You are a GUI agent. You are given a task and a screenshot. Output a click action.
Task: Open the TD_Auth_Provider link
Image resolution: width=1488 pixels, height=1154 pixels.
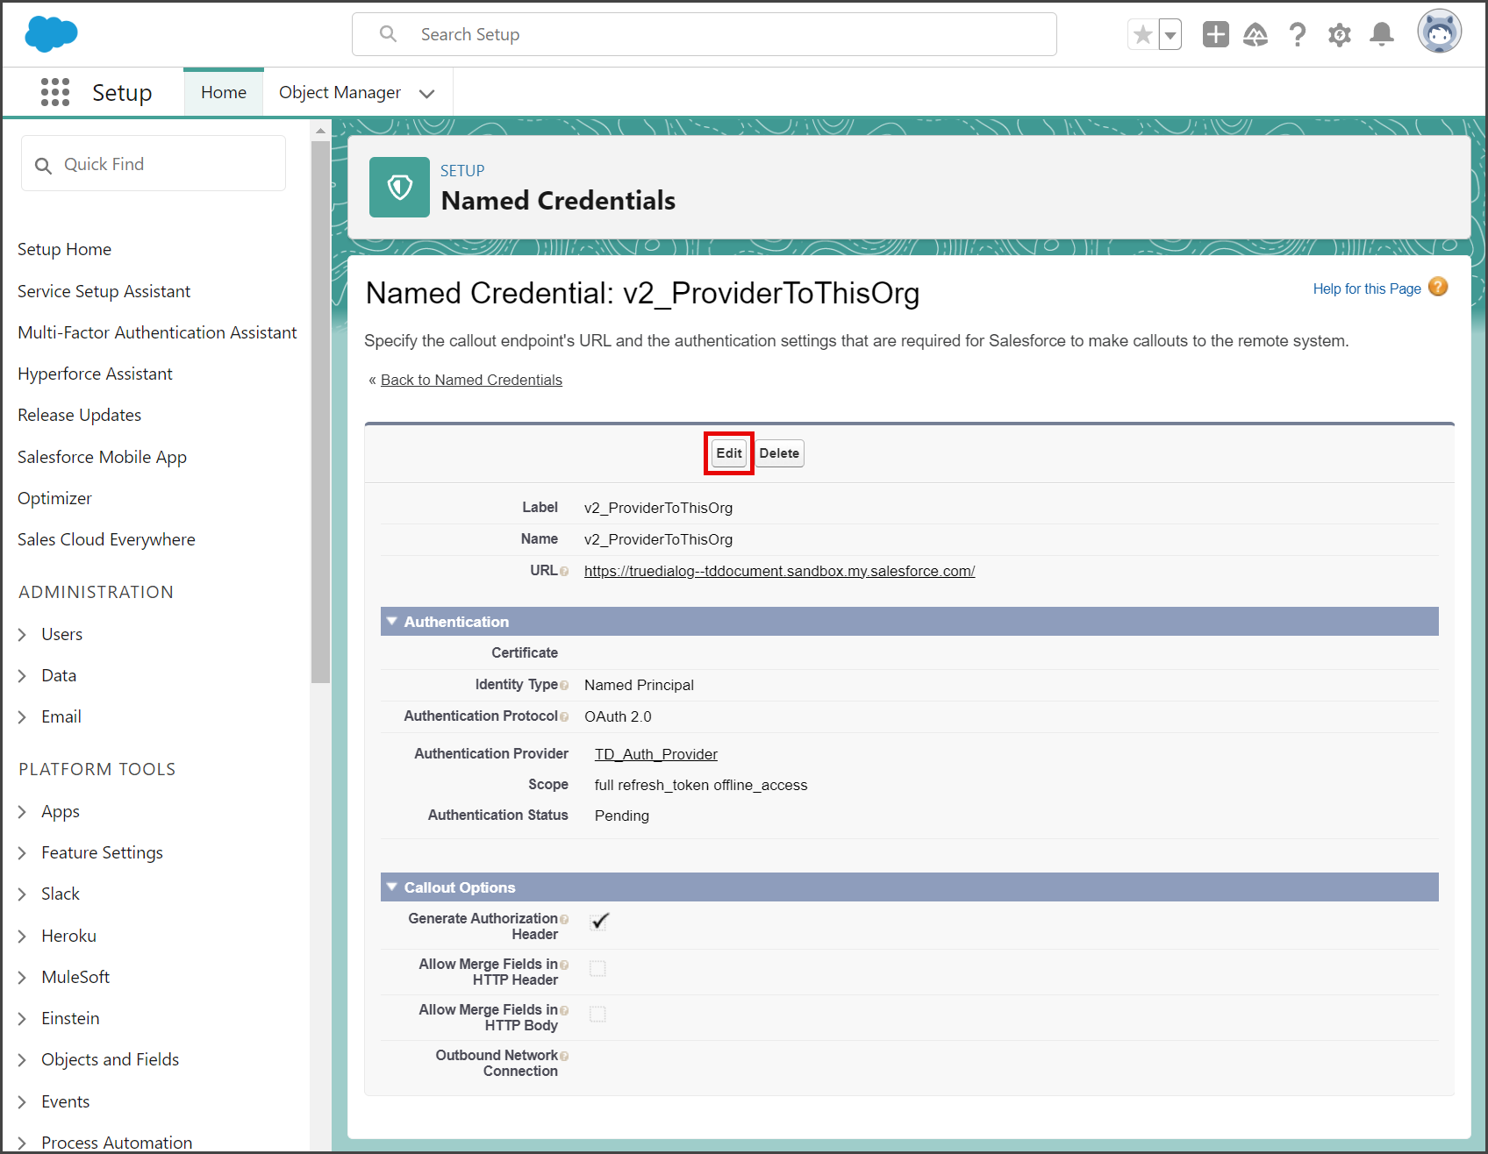pyautogui.click(x=656, y=754)
